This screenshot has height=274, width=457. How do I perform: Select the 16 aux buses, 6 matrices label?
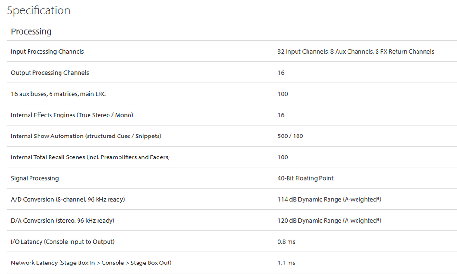(x=59, y=94)
